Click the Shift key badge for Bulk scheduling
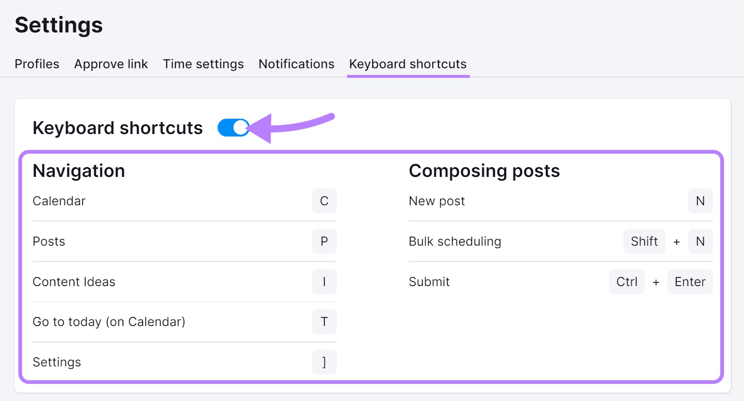Screen dimensions: 744x401 pyautogui.click(x=644, y=241)
